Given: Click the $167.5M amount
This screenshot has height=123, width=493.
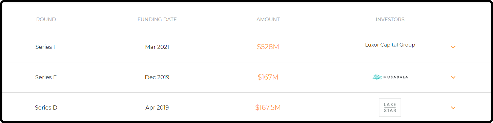Looking at the screenshot, I should point(268,107).
